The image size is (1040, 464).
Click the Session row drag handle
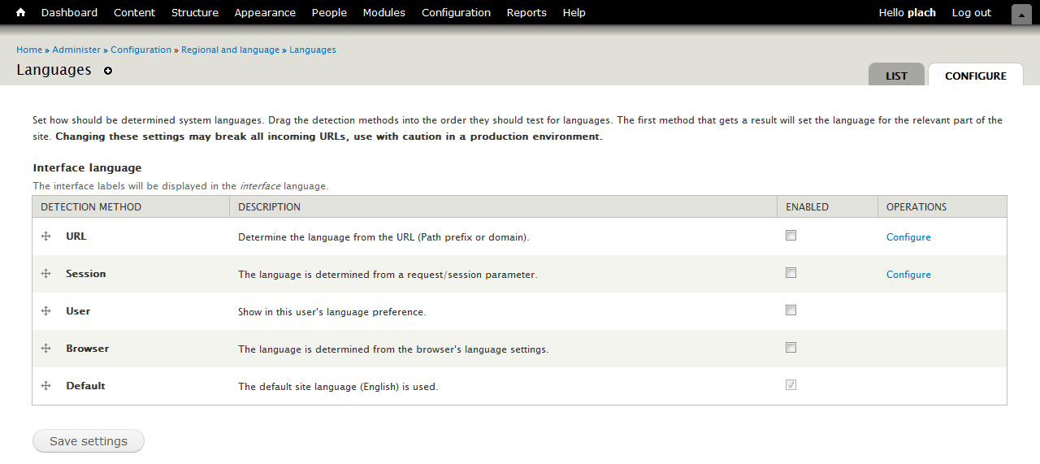point(46,274)
